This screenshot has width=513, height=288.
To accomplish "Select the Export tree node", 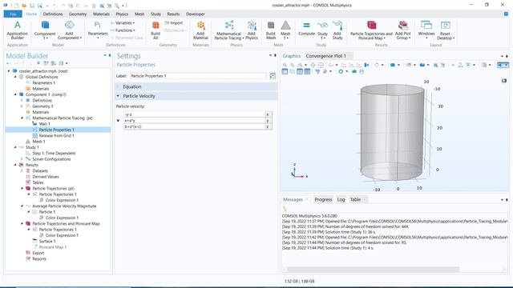I will pyautogui.click(x=38, y=253).
